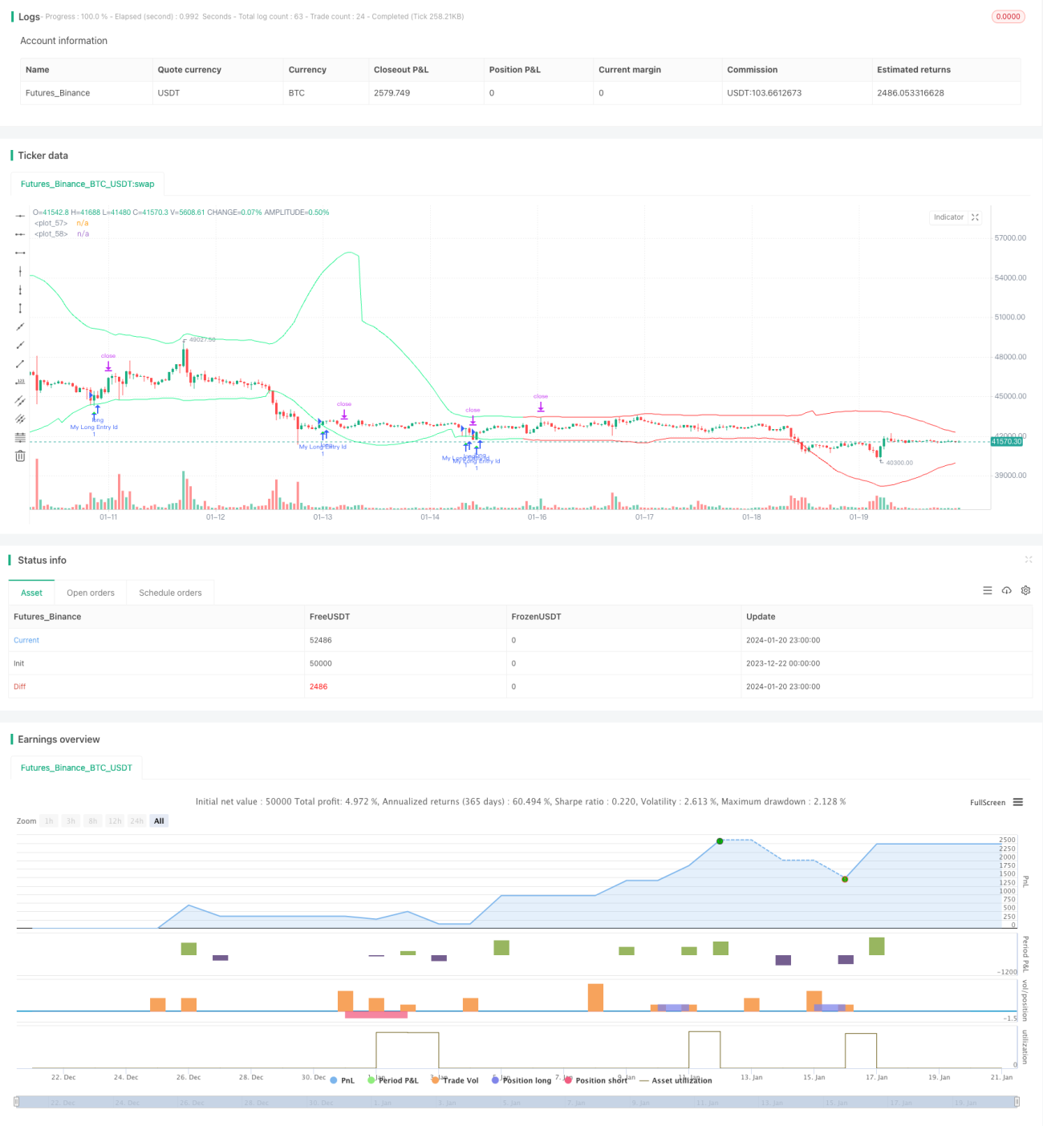Set chart zoom to 12h
Image resolution: width=1043 pixels, height=1126 pixels.
[x=115, y=821]
